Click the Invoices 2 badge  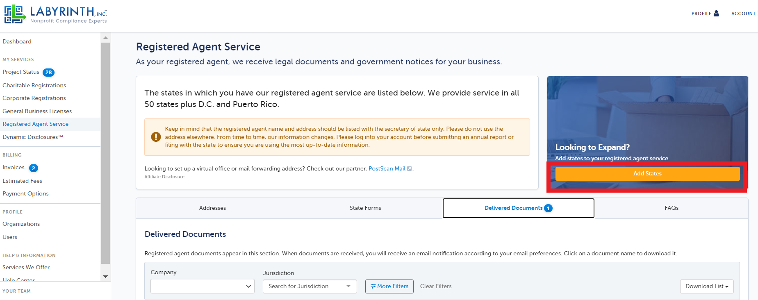(34, 168)
